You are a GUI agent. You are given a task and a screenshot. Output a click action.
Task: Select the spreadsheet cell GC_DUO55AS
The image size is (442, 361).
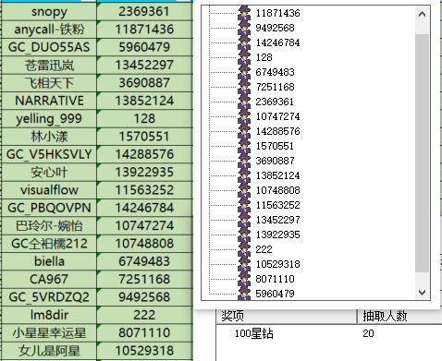pyautogui.click(x=49, y=47)
